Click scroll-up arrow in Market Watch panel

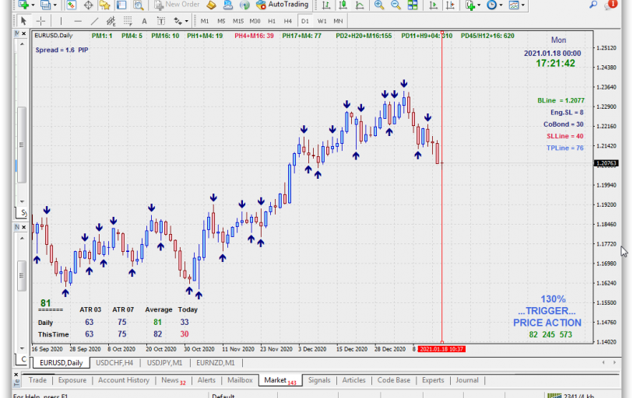pyautogui.click(x=22, y=44)
